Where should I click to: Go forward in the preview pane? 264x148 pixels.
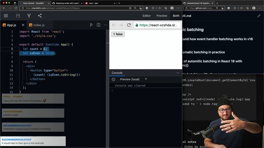click(121, 25)
